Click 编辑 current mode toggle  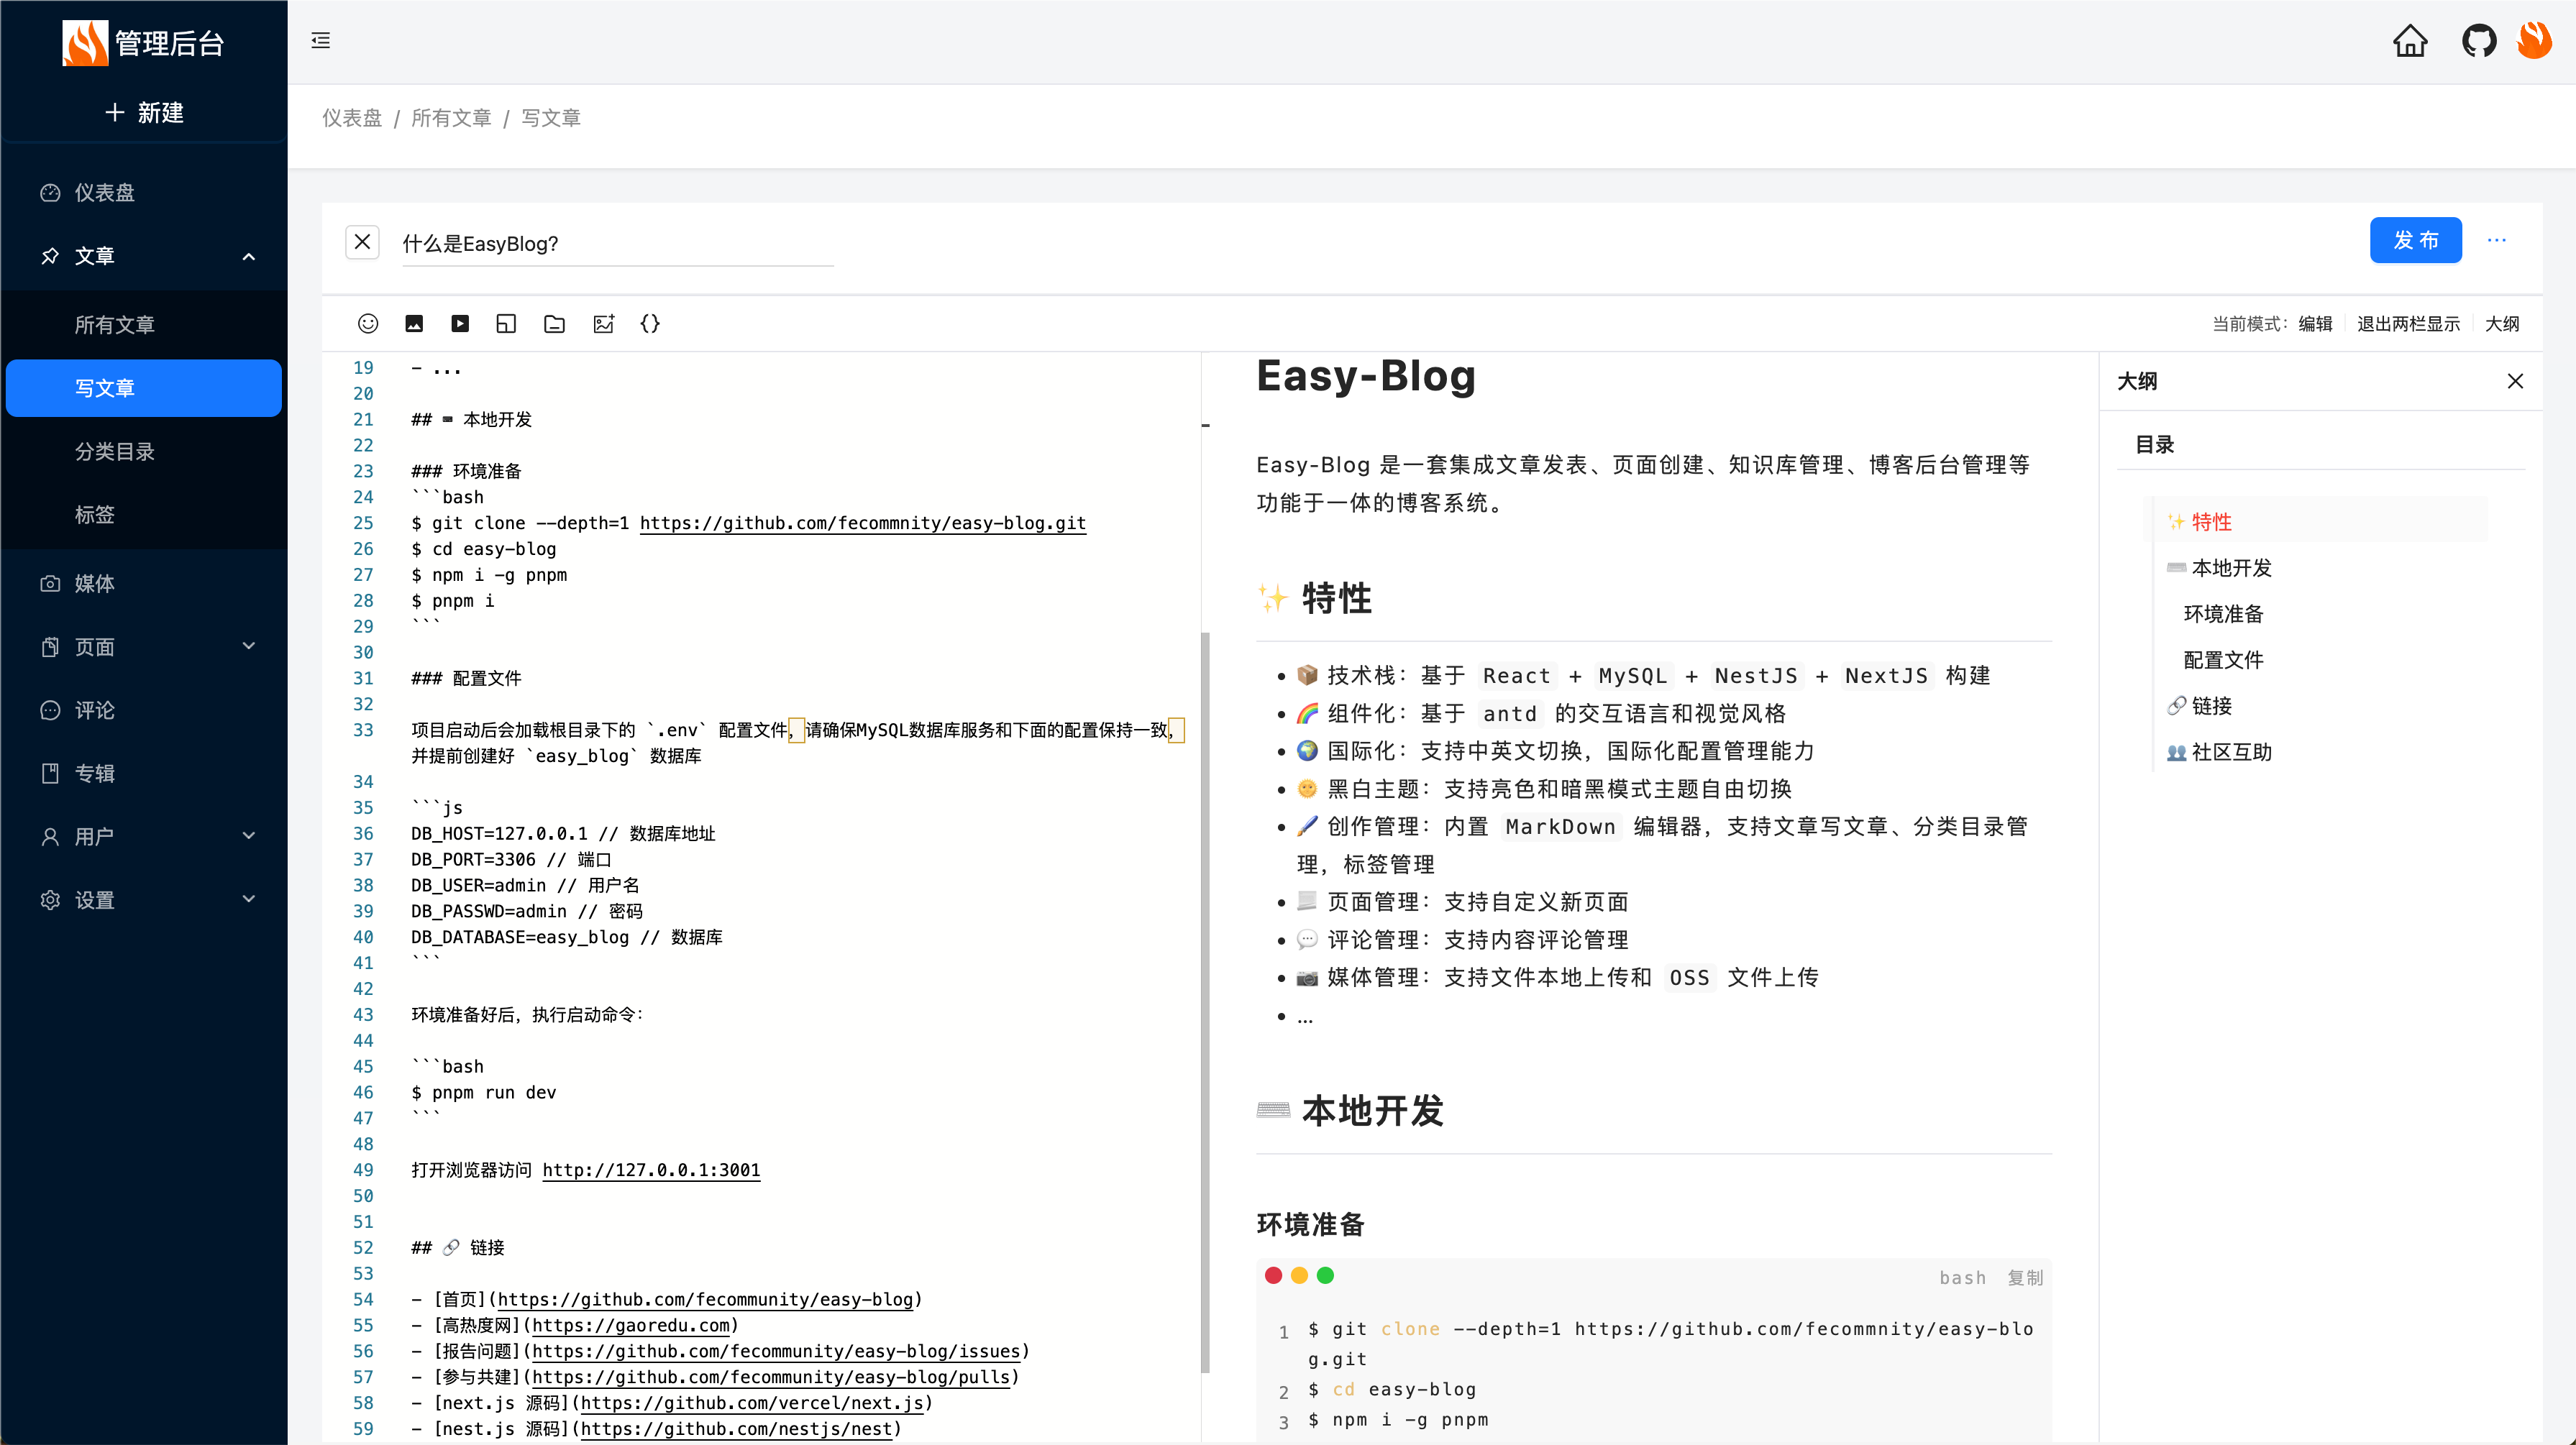pyautogui.click(x=2315, y=324)
